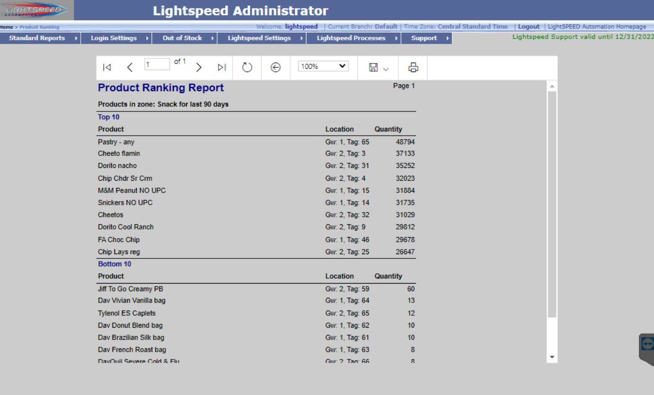Click location 'Gw: 1, Tag: 46'
This screenshot has height=395, width=654.
point(347,240)
